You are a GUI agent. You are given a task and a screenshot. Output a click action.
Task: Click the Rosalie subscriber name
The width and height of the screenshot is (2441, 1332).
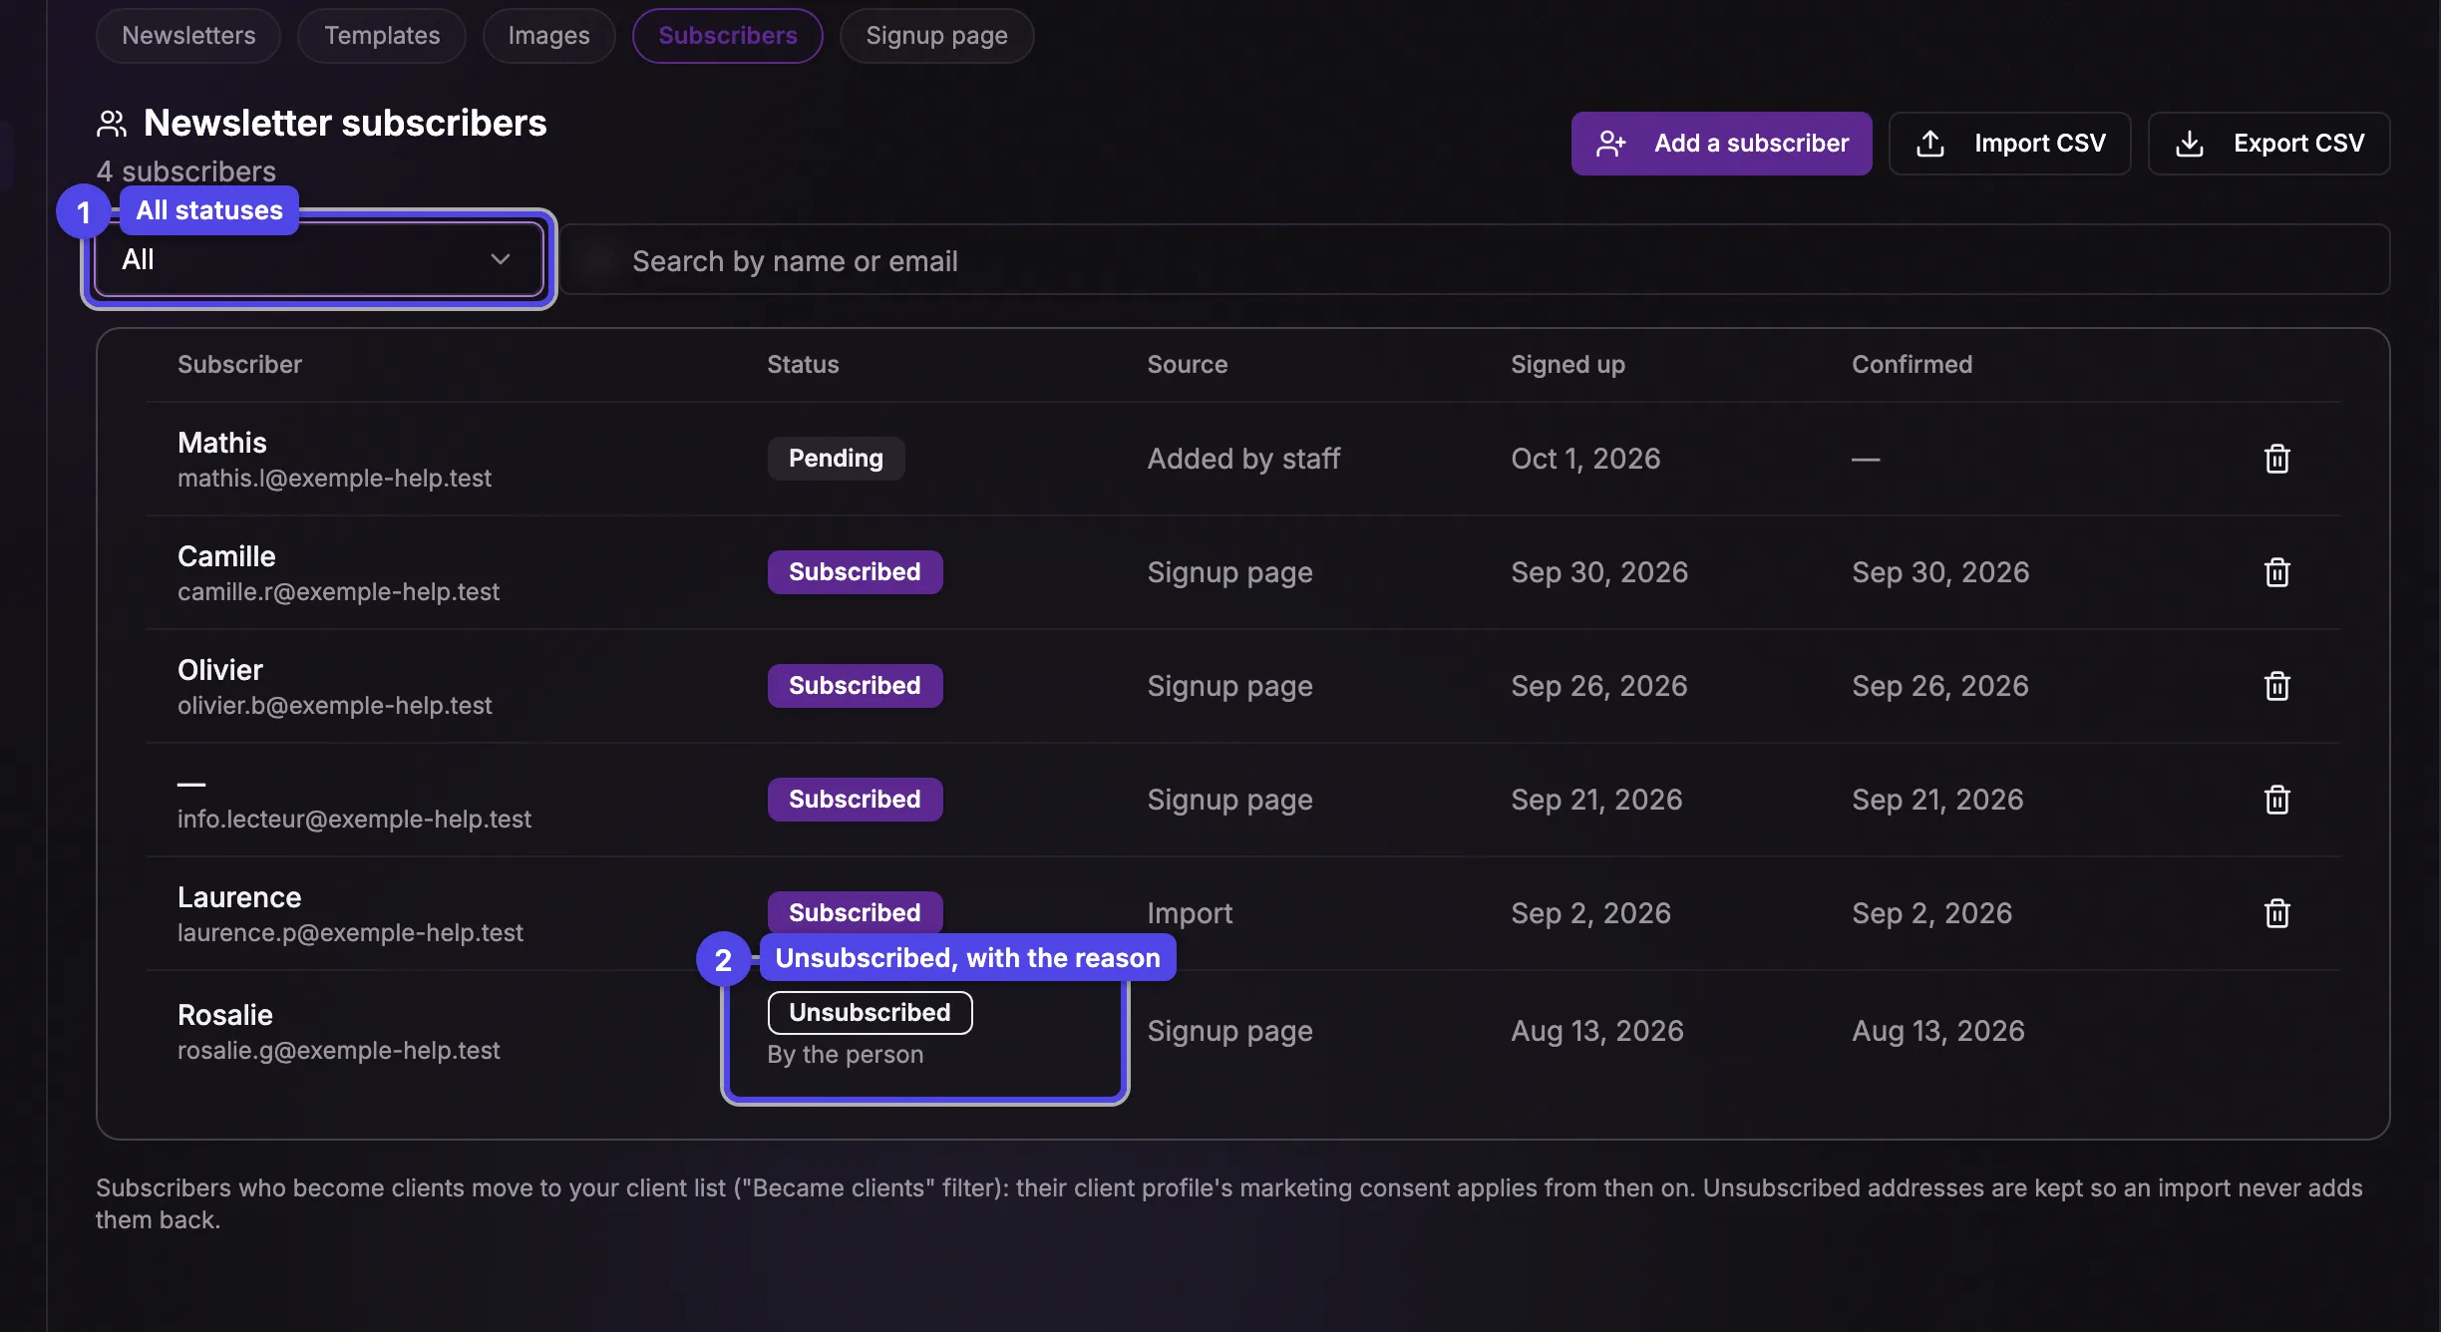point(225,1015)
